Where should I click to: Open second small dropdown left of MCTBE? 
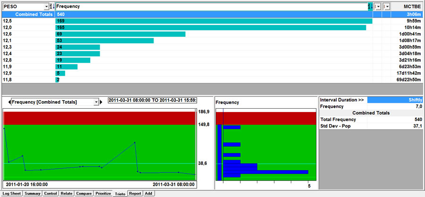(x=386, y=7)
